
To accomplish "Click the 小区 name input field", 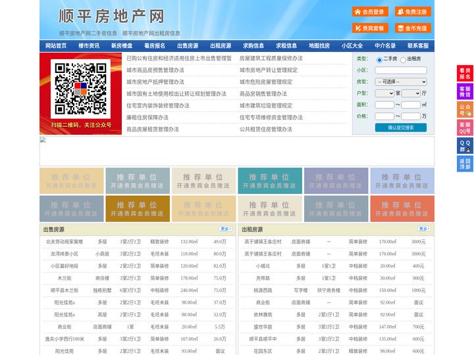I will [401, 70].
